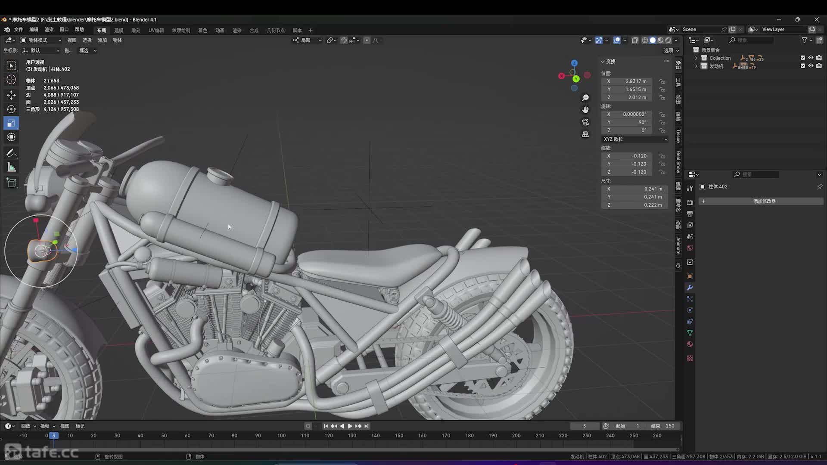This screenshot has width=827, height=465.
Task: Open the World properties tab
Action: click(x=690, y=248)
